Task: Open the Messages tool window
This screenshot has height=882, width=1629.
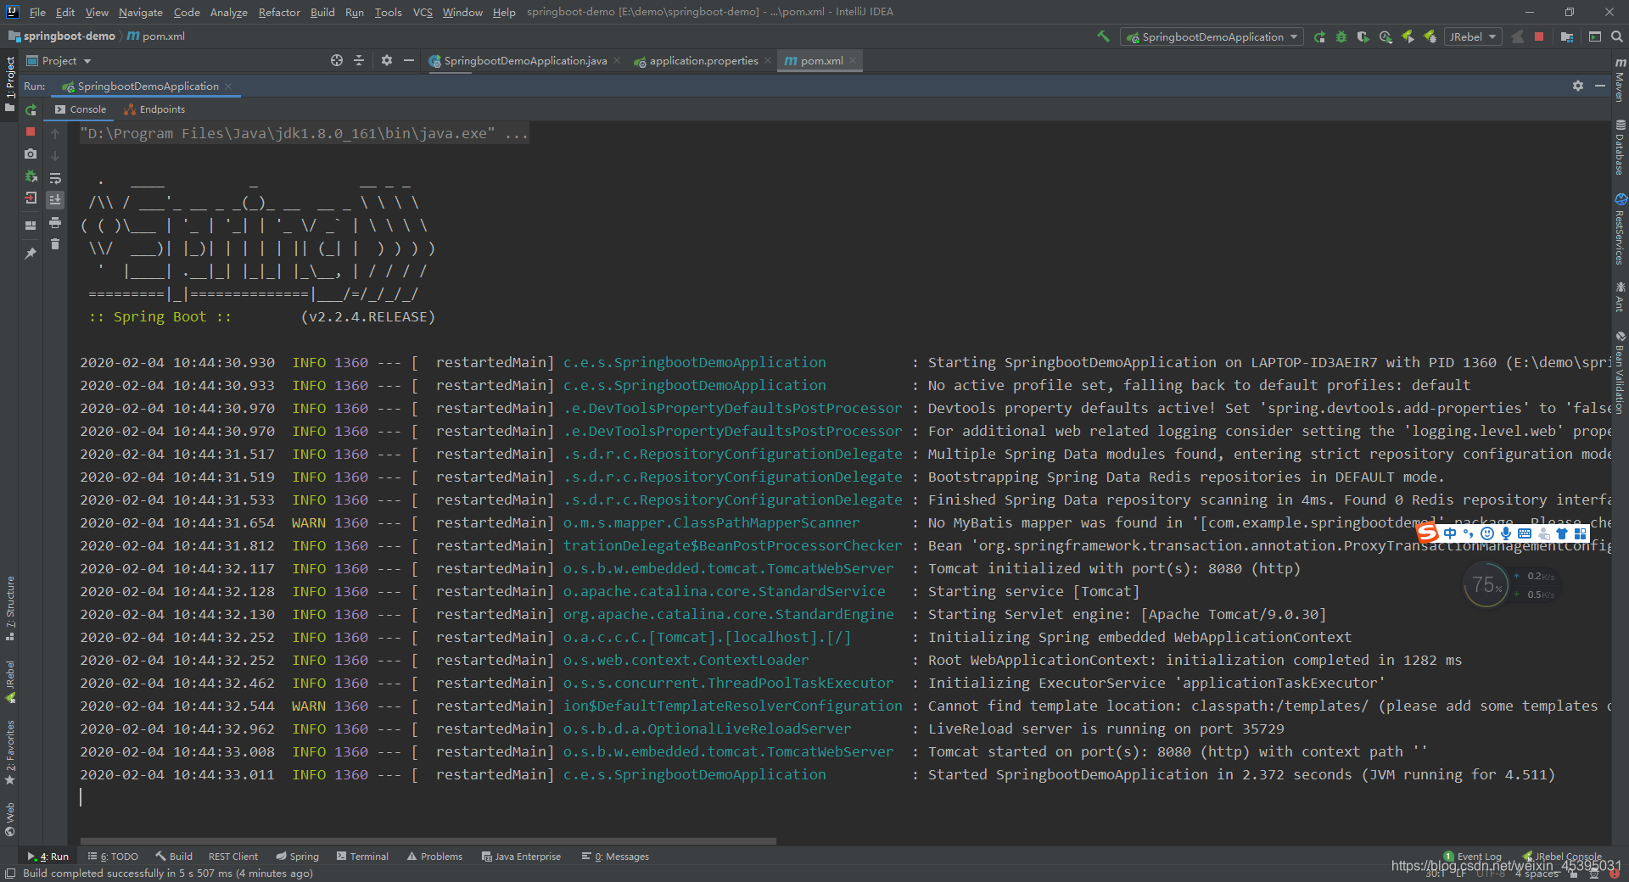Action: [x=615, y=857]
